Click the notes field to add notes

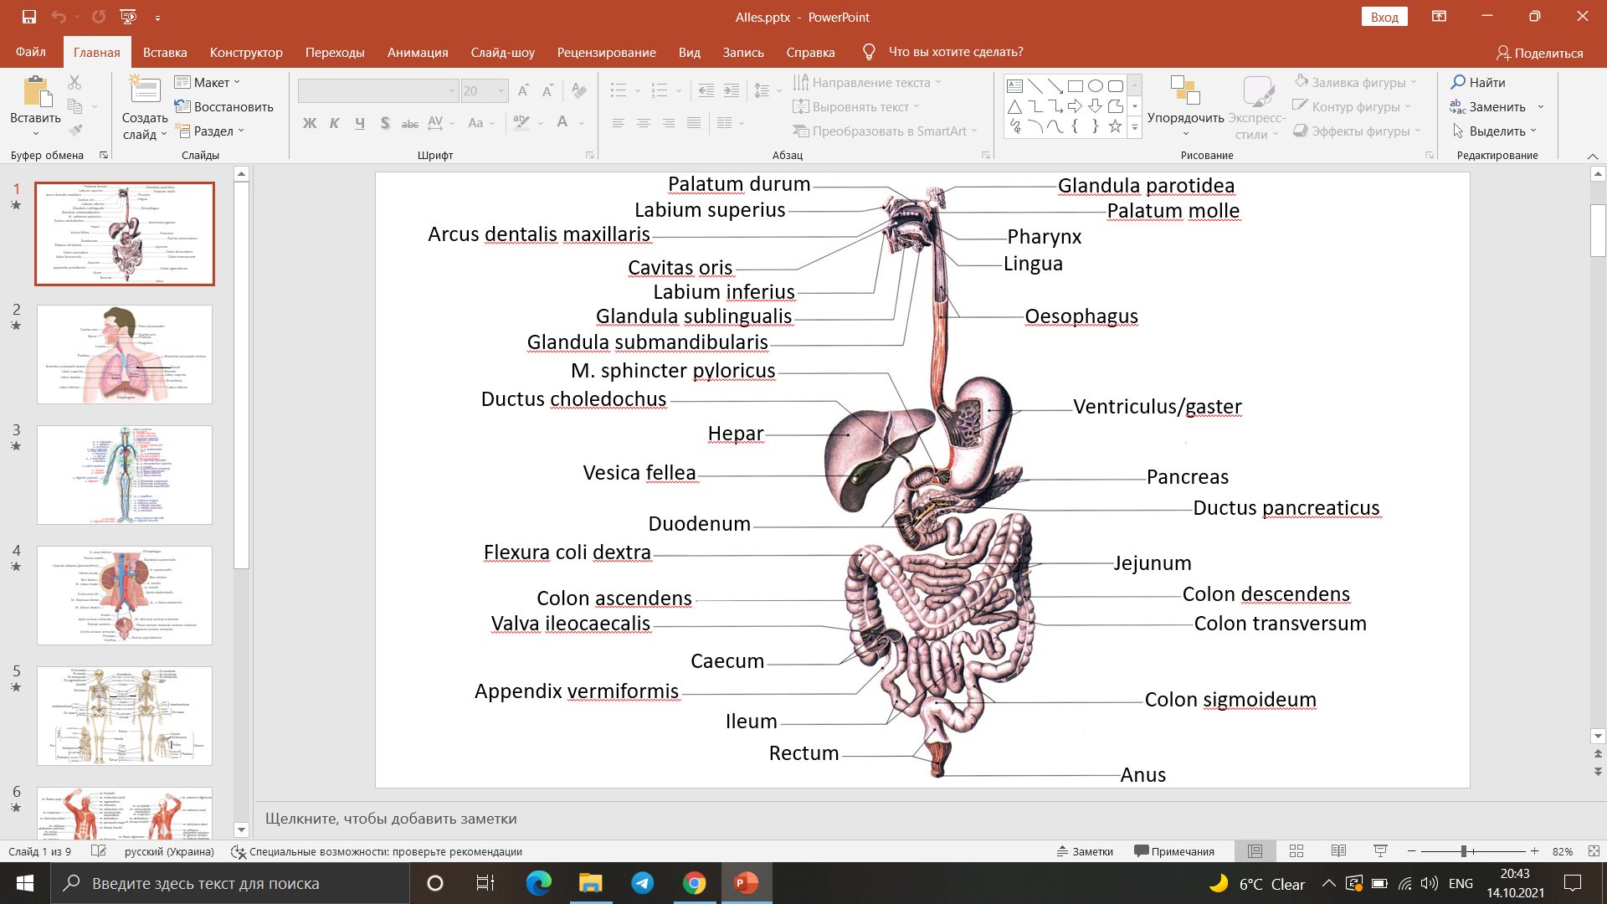coord(921,819)
